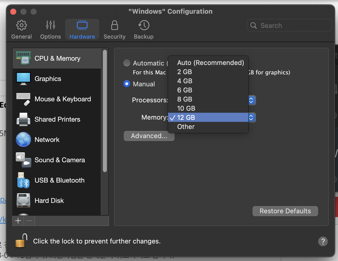338x261 pixels.
Task: Select the Manual radio button
Action: (127, 84)
